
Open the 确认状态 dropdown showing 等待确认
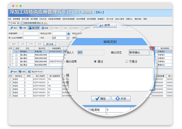151,53
